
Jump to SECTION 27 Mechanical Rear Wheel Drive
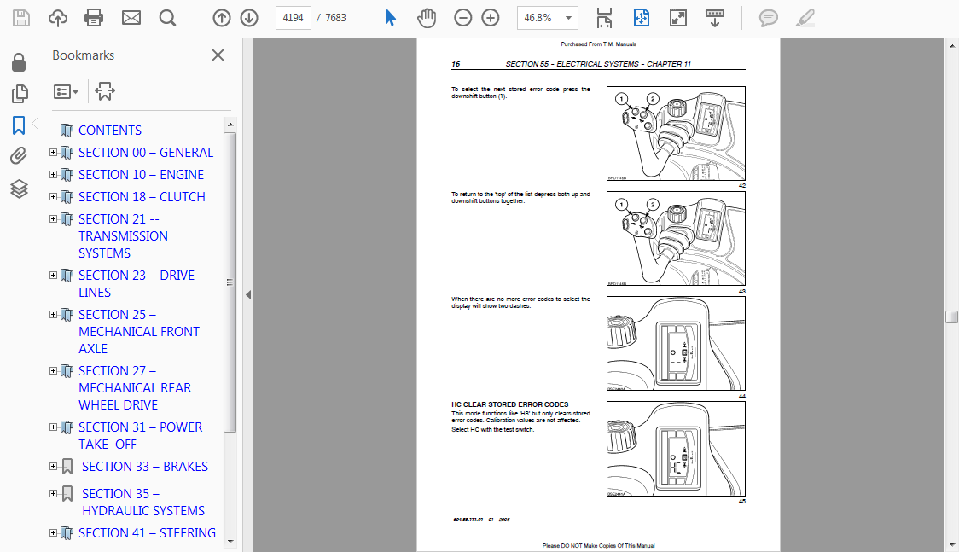[135, 387]
